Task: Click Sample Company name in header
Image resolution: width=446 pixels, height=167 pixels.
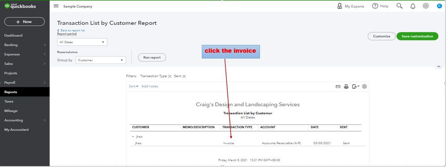Action: coord(78,7)
